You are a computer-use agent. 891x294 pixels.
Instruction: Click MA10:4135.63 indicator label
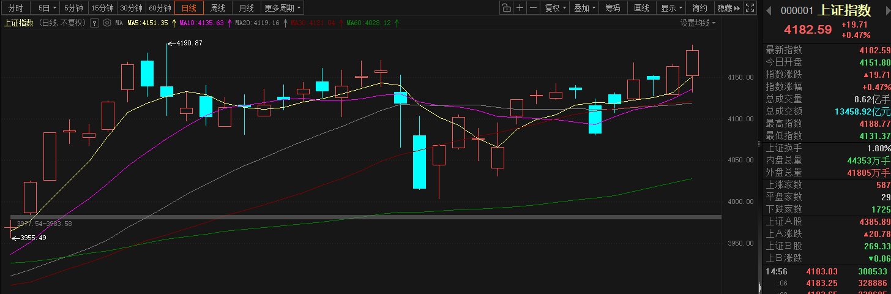(x=201, y=23)
